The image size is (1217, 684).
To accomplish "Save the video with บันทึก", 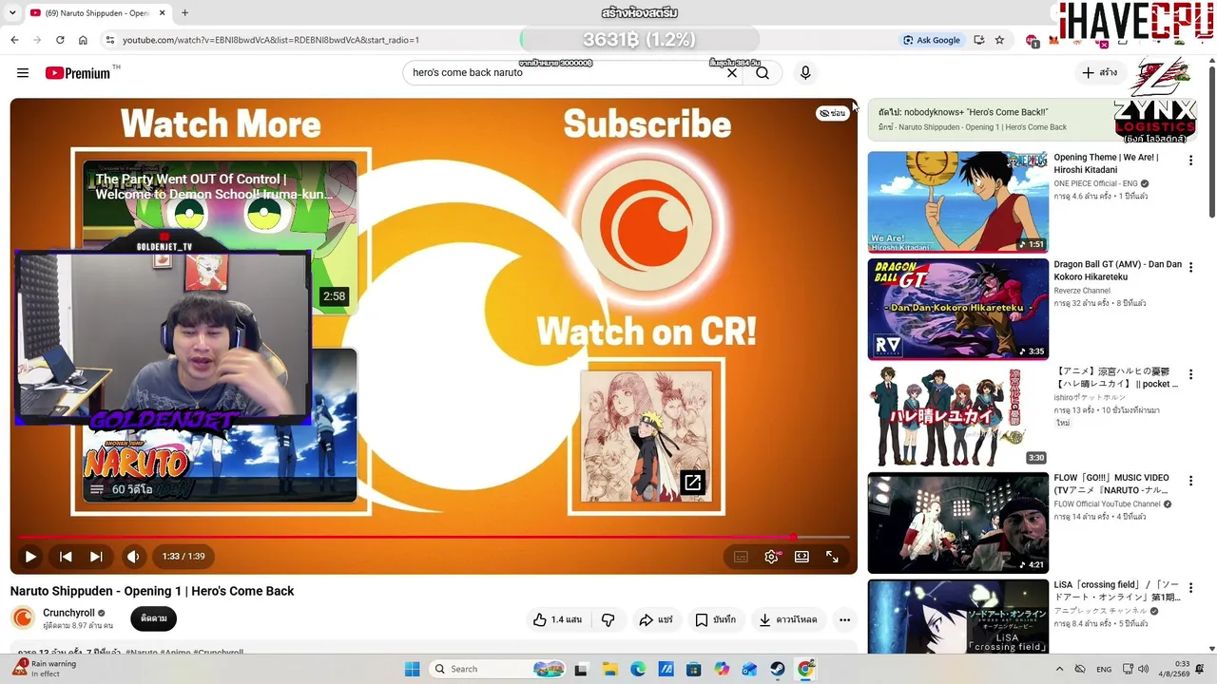I will 715,619.
